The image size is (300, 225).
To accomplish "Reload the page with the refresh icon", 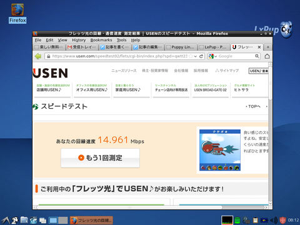I will coord(201,56).
